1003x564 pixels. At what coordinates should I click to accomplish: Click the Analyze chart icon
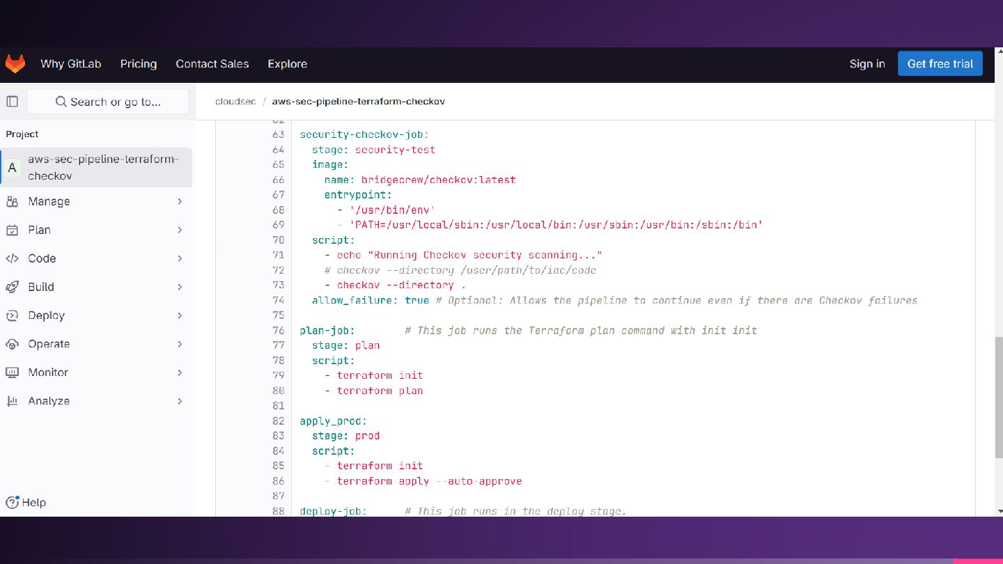coord(12,401)
